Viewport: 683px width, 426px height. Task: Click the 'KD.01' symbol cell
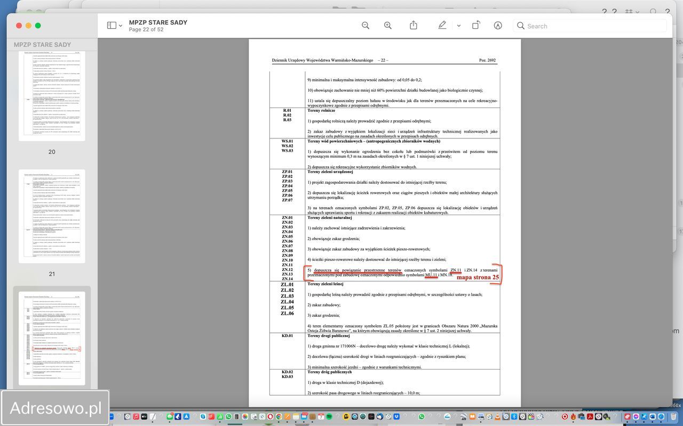click(287, 336)
